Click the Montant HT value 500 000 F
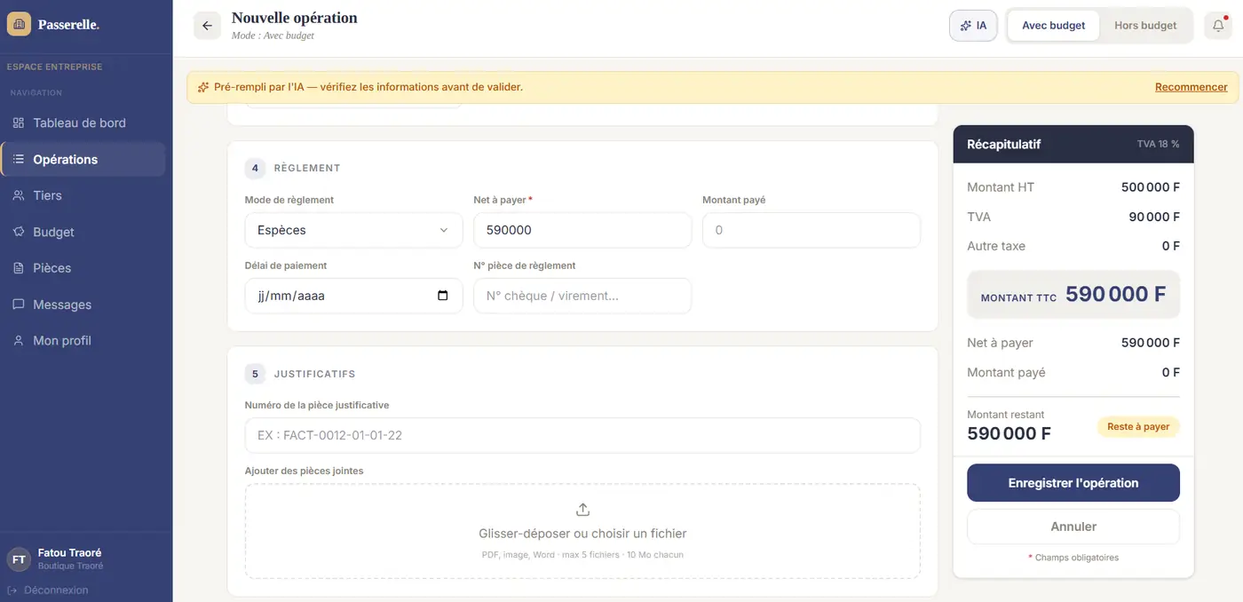1243x602 pixels. click(x=1151, y=187)
